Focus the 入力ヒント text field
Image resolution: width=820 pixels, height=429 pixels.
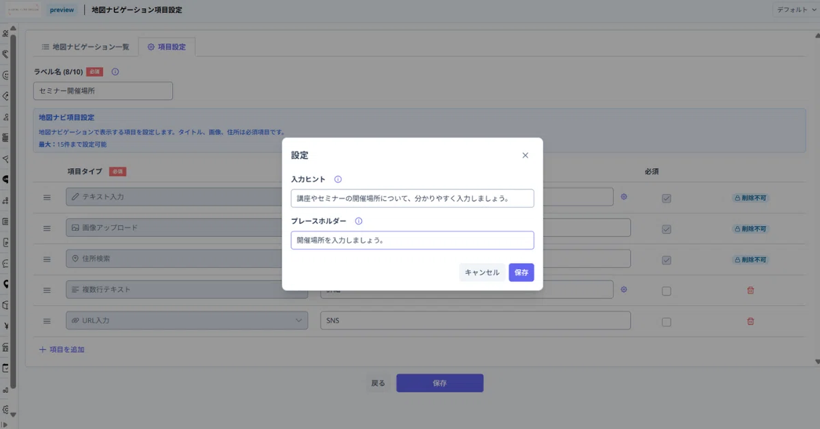coord(412,198)
